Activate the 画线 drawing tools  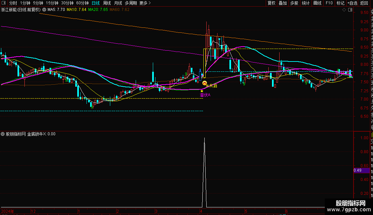click(x=317, y=3)
